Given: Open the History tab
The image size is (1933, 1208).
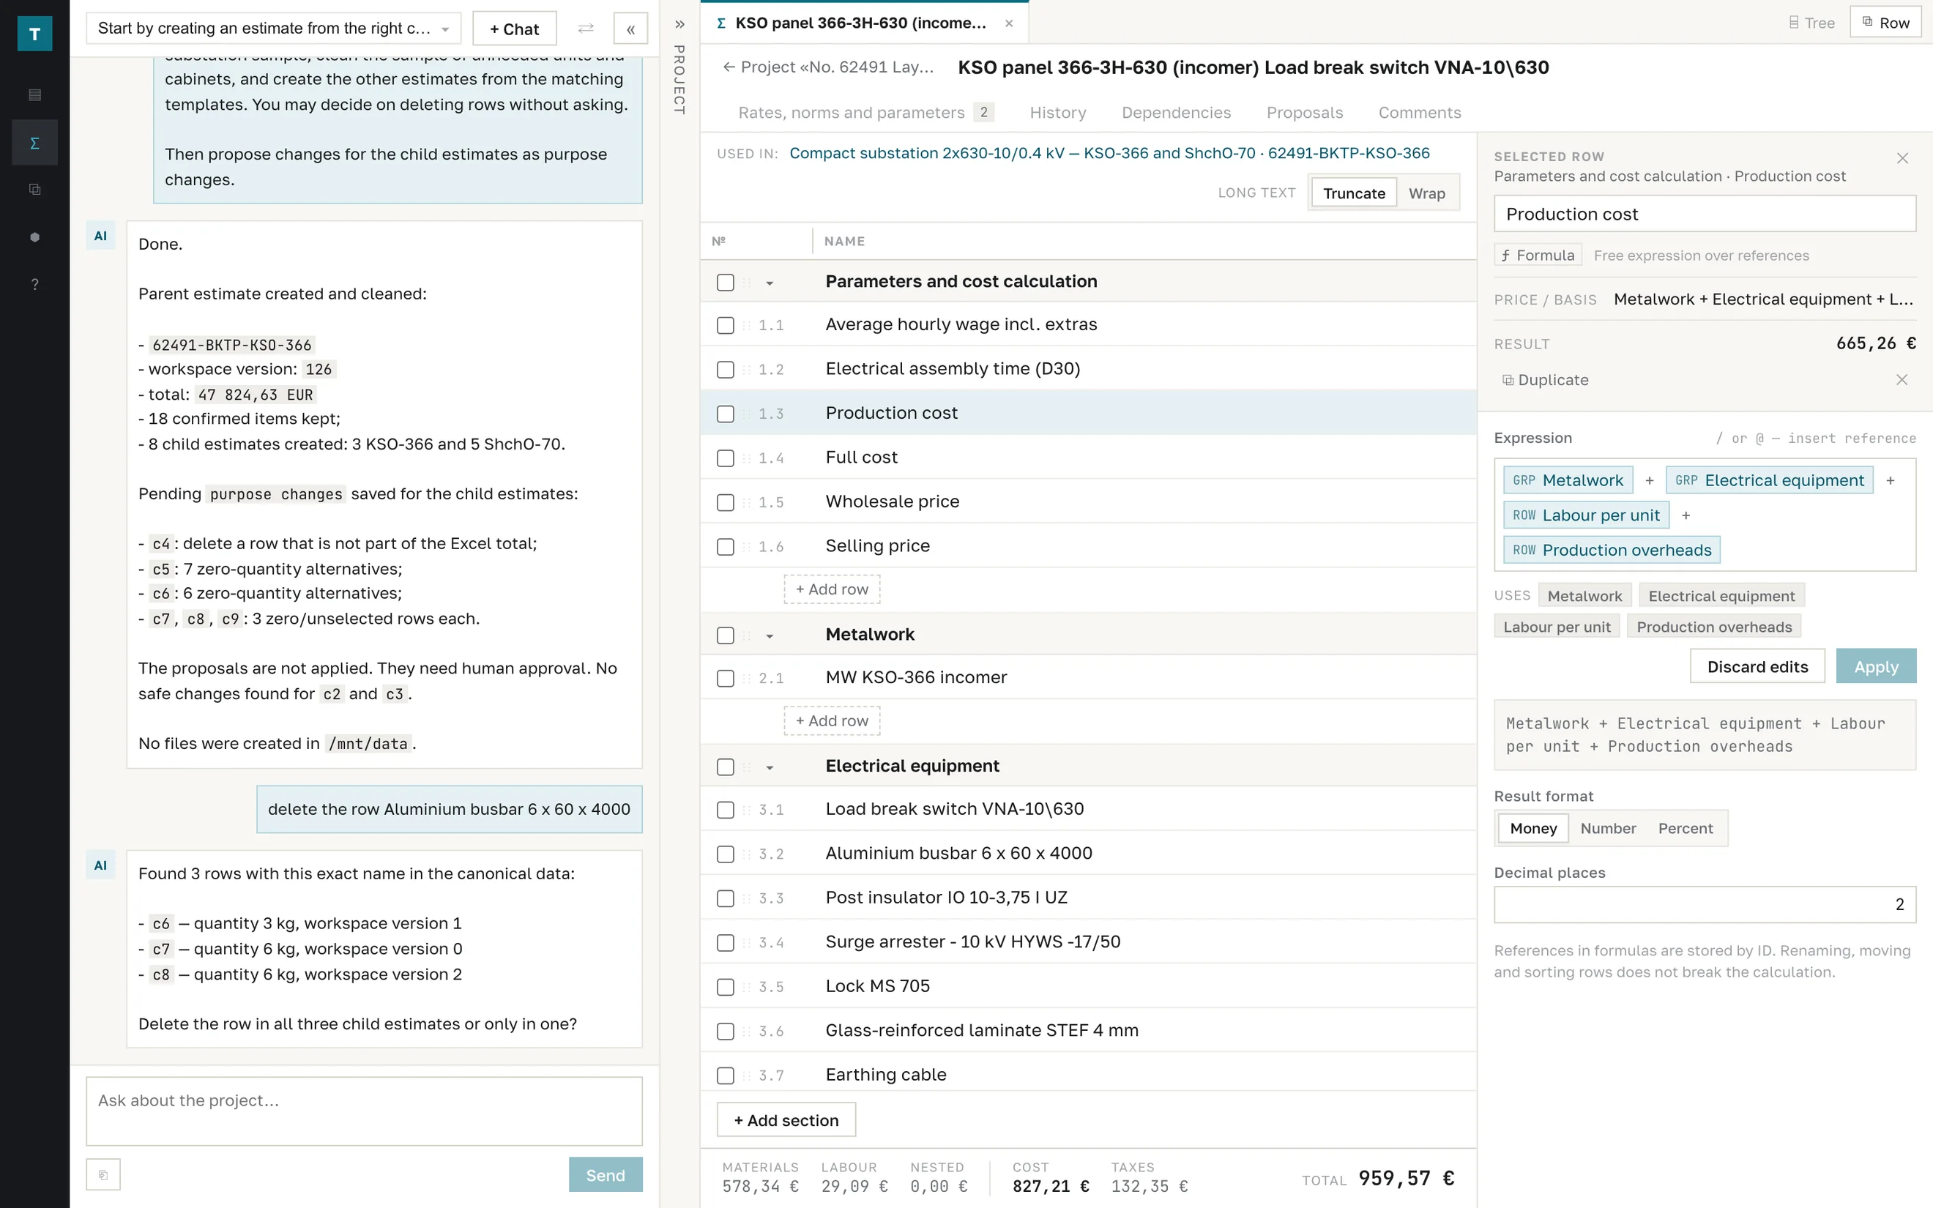Looking at the screenshot, I should pos(1057,113).
